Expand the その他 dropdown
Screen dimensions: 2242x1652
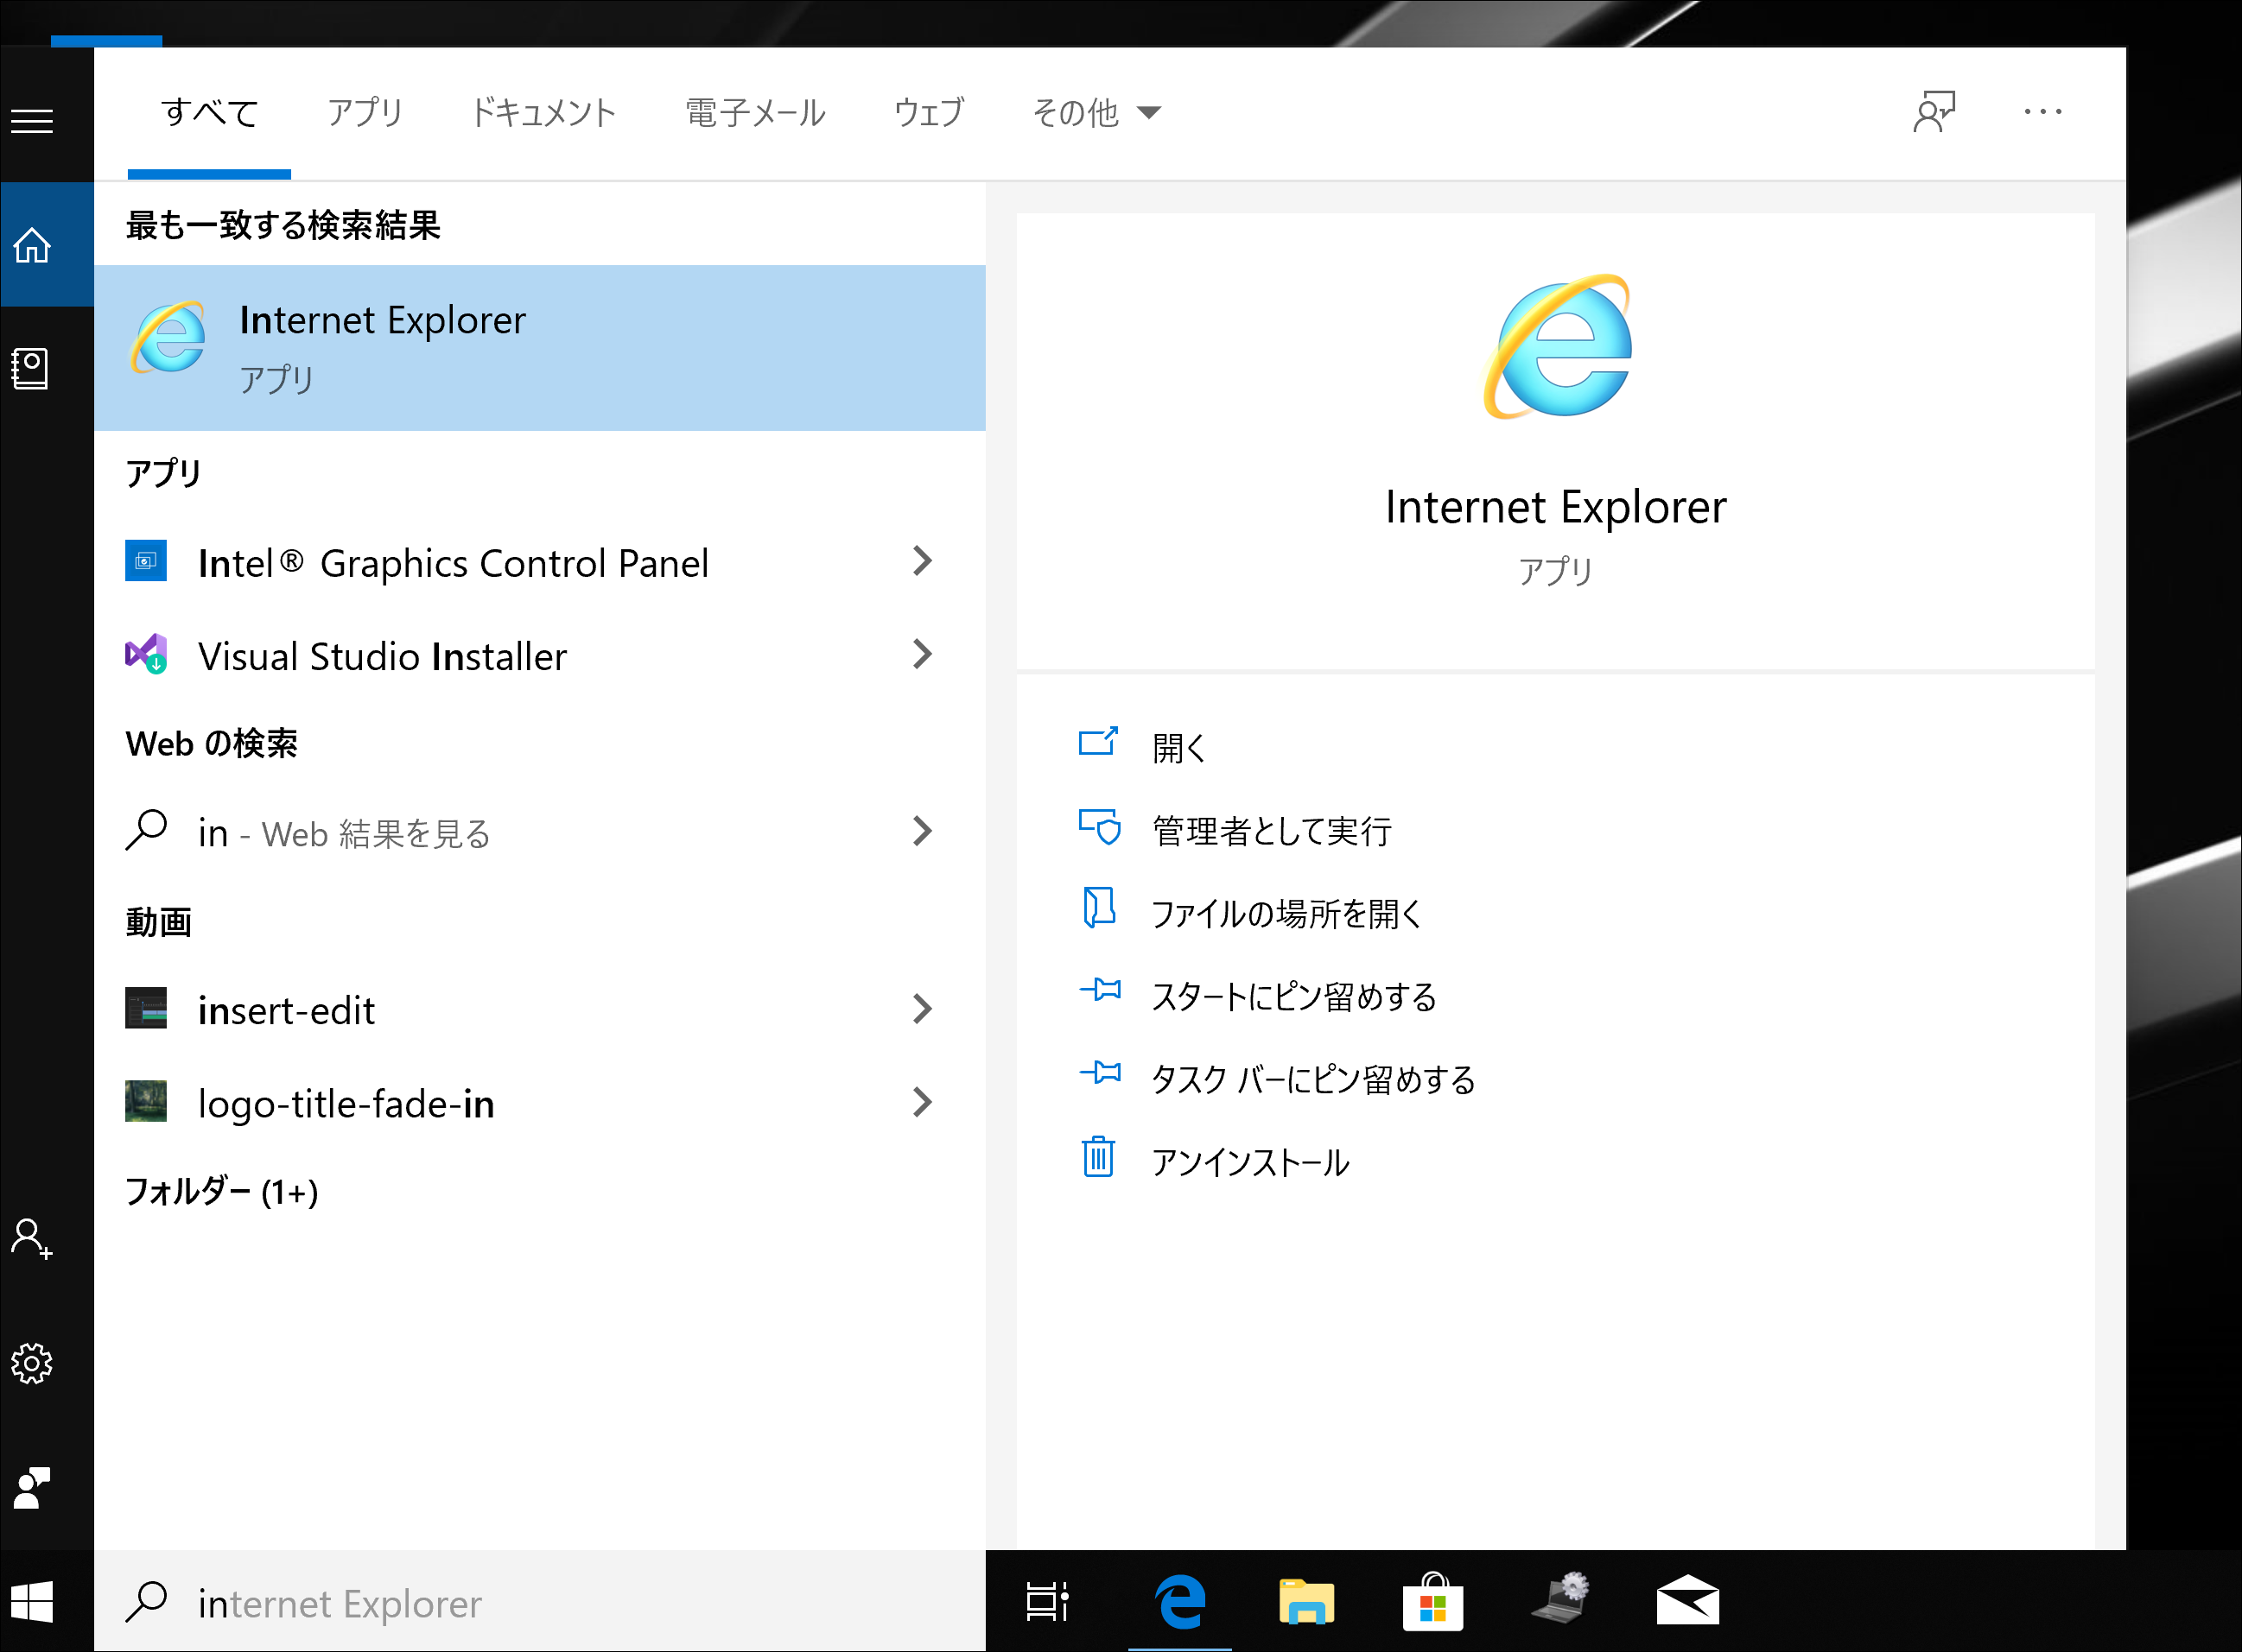click(x=1096, y=112)
